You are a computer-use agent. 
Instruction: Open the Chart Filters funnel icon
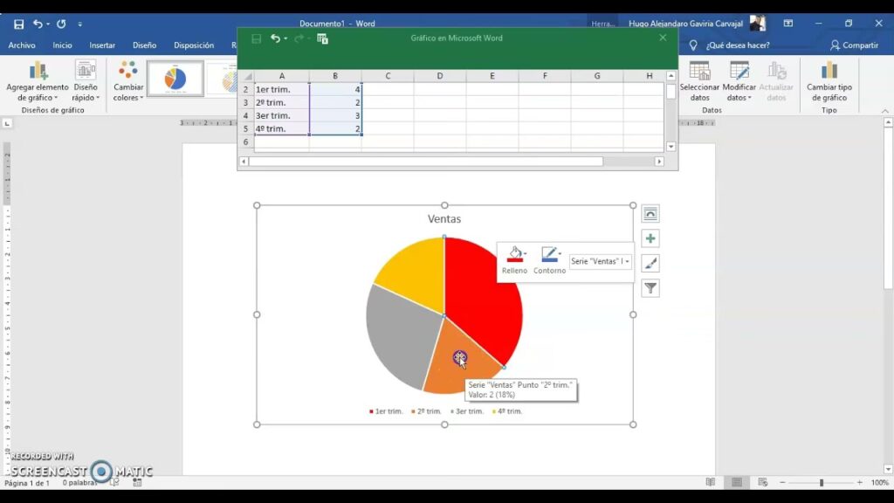[x=650, y=288]
